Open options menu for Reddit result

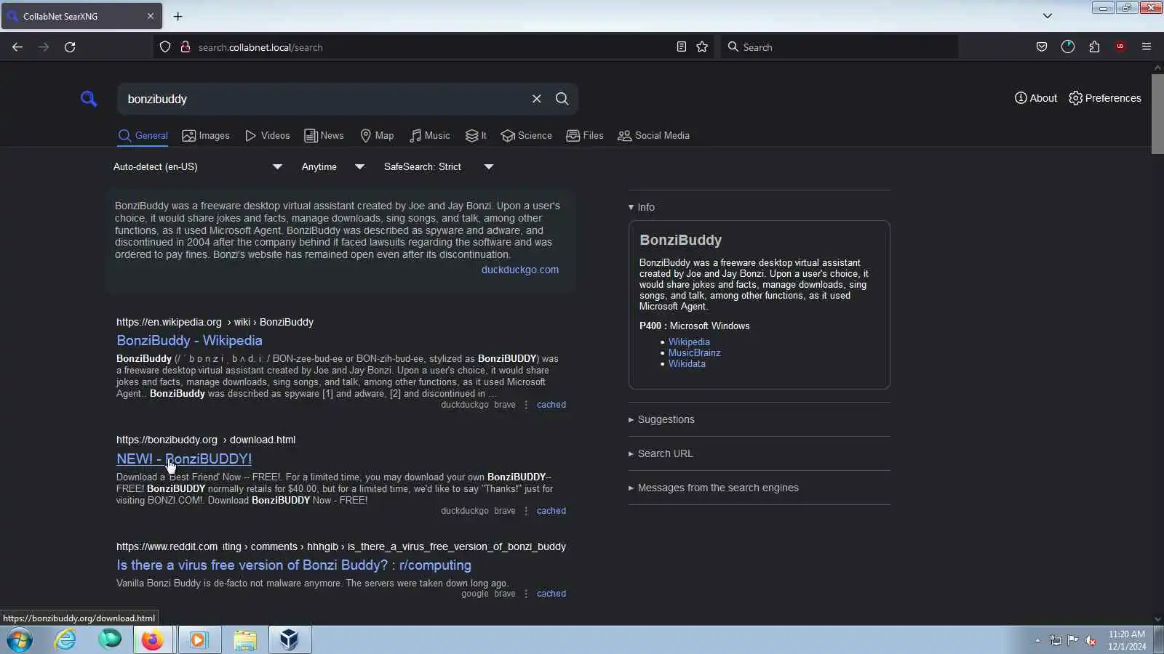pyautogui.click(x=526, y=594)
